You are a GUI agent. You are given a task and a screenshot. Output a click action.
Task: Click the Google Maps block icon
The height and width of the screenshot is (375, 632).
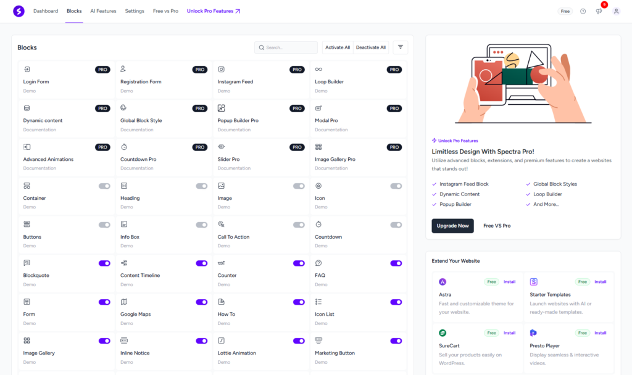click(124, 302)
